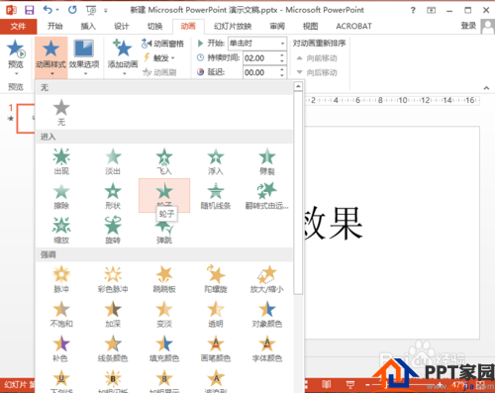Switch to the 开始 Home ribbon tab

pyautogui.click(x=54, y=26)
